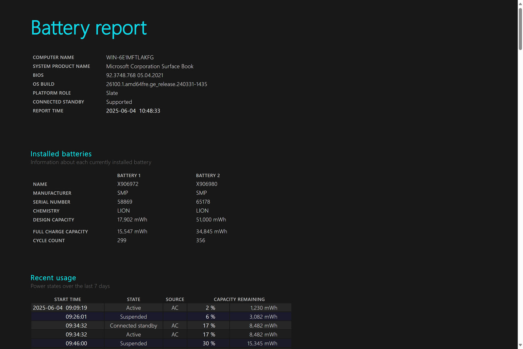
Task: Click the report time value 10:48:33
Action: (x=149, y=111)
